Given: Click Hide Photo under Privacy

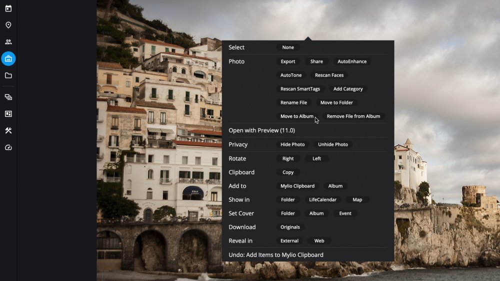Looking at the screenshot, I should click(292, 144).
